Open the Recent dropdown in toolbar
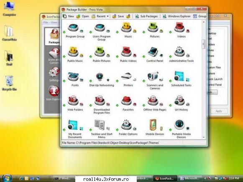This screenshot has width=243, height=182. tap(100, 16)
